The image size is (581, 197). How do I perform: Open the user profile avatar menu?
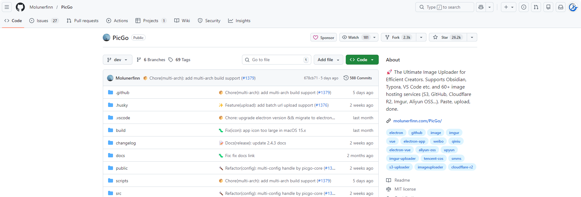[x=573, y=7]
